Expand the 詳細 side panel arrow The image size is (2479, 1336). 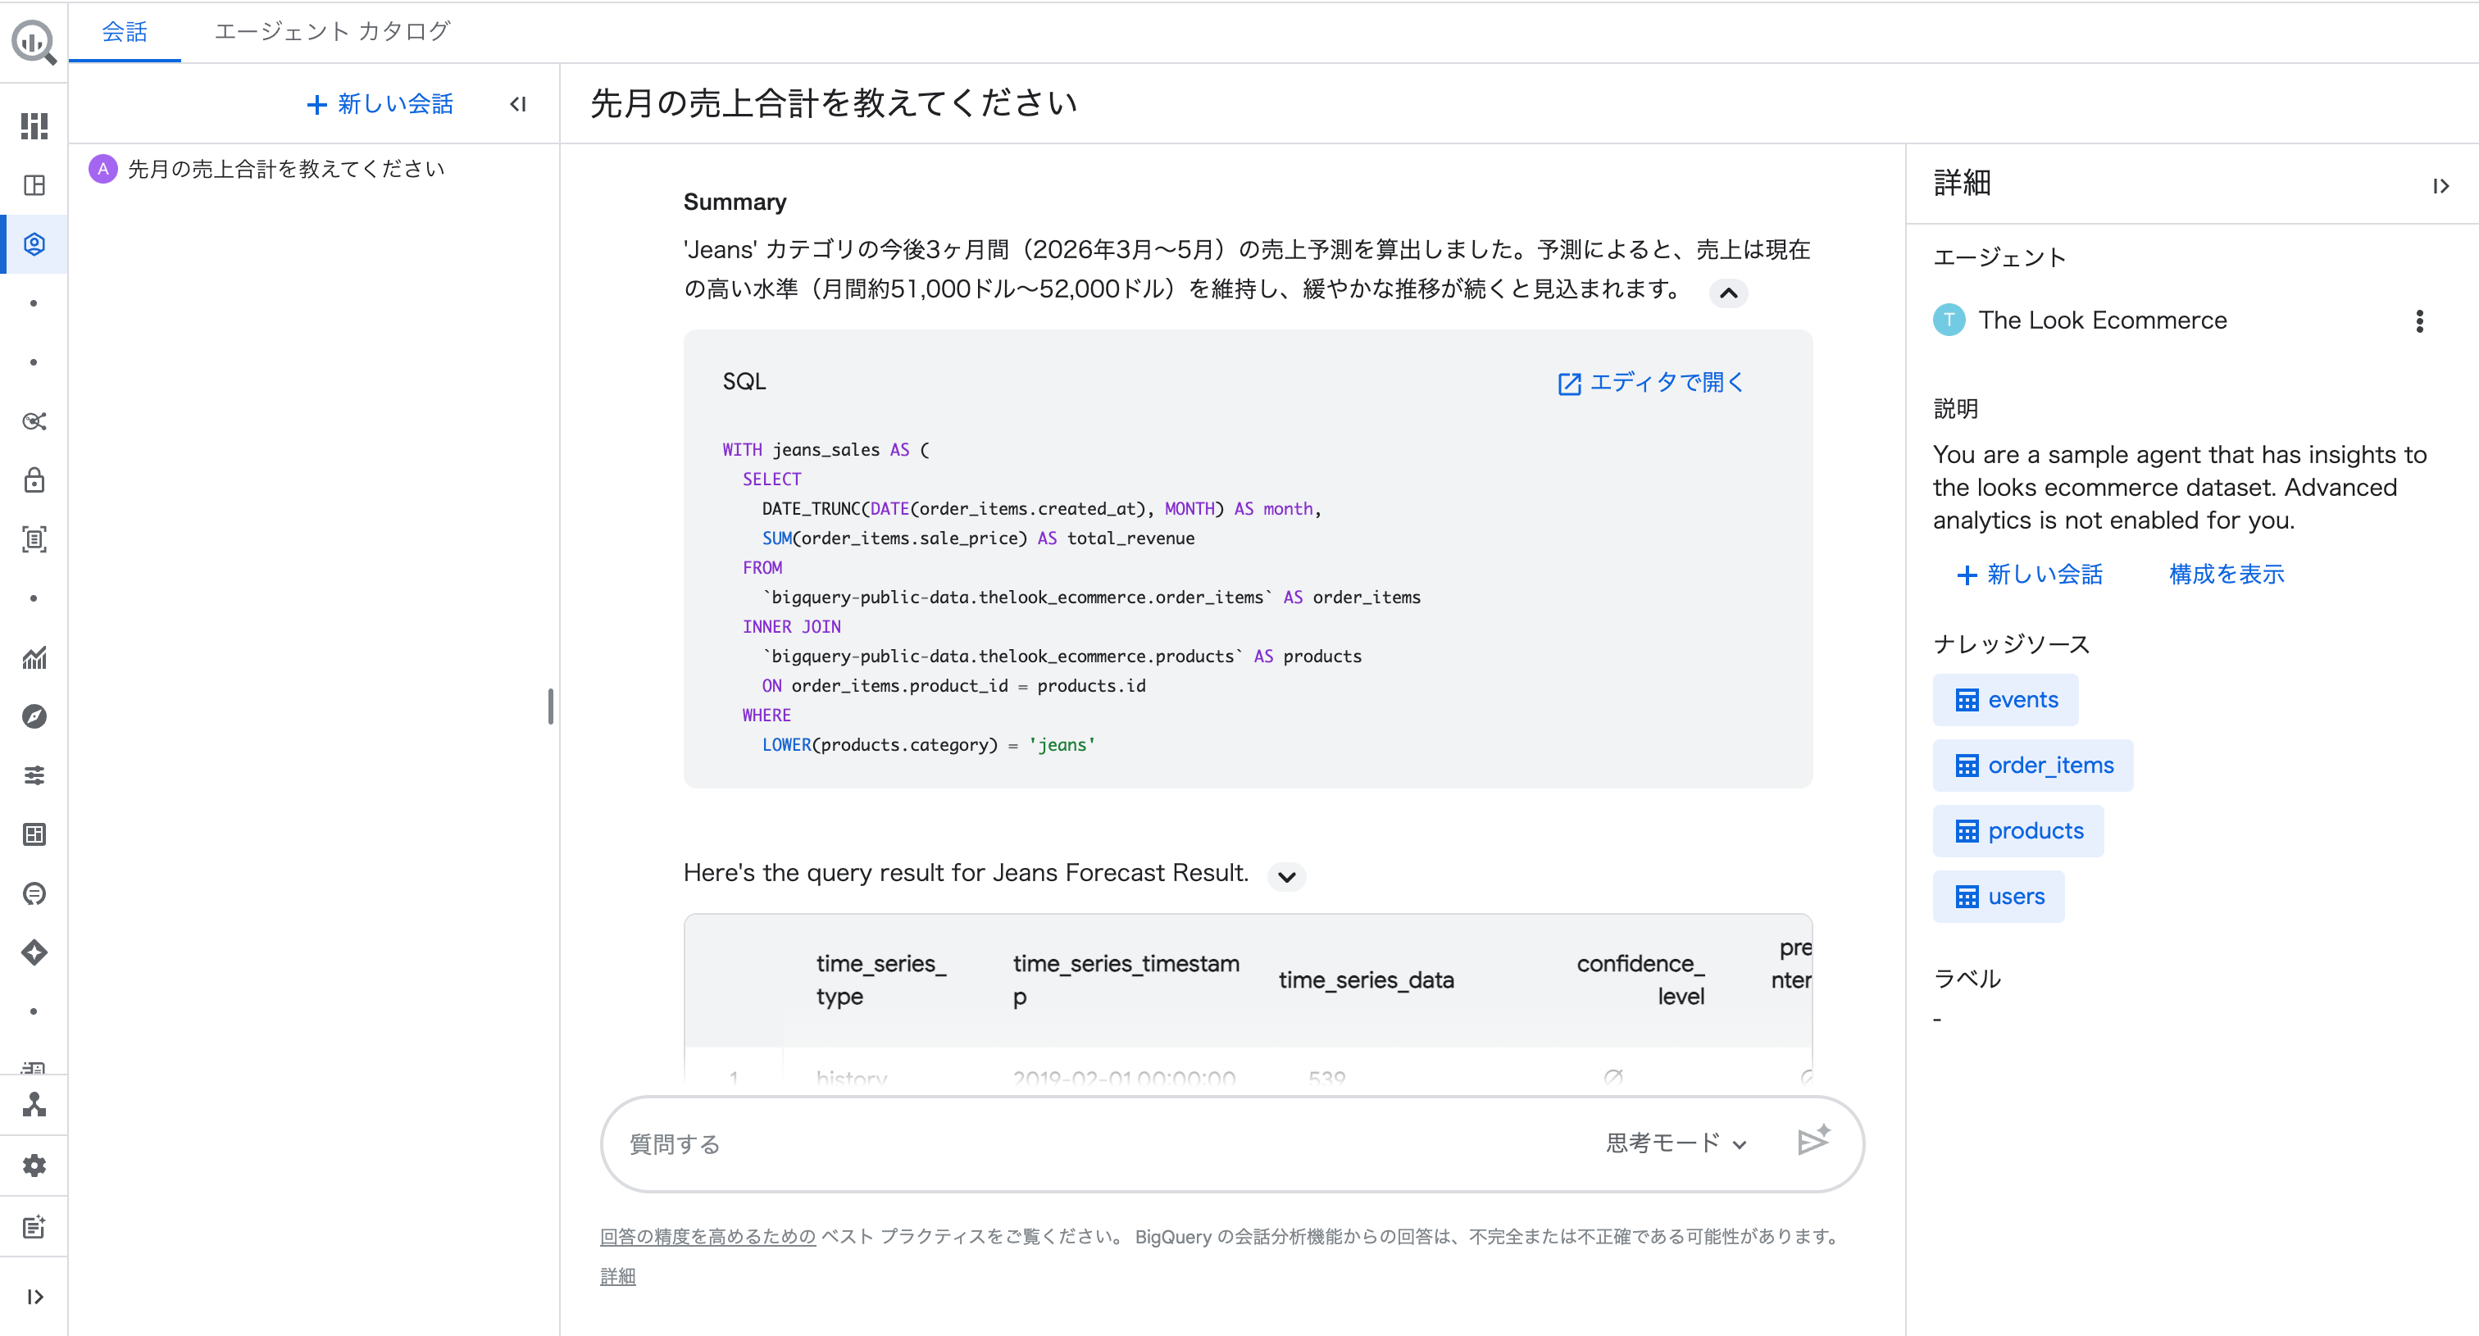tap(2442, 185)
